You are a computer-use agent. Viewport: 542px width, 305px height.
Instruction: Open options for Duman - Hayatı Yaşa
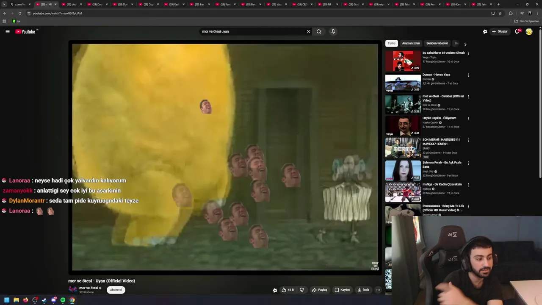tap(468, 75)
